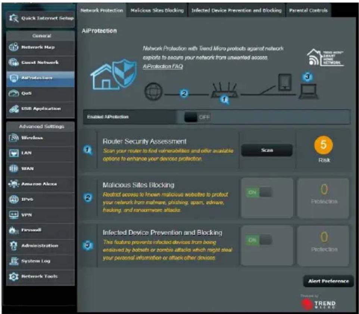Click the AiProtection page title
This screenshot has height=314, width=359.
[x=99, y=31]
